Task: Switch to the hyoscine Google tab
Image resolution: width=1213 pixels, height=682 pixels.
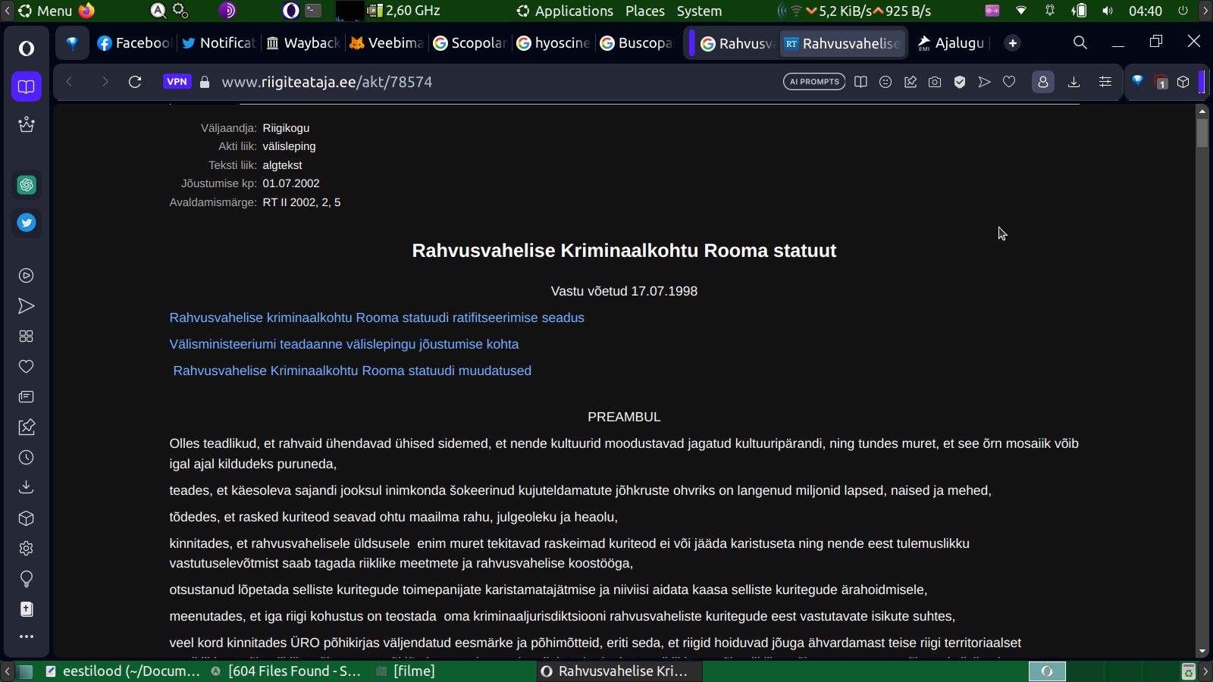Action: [x=553, y=43]
